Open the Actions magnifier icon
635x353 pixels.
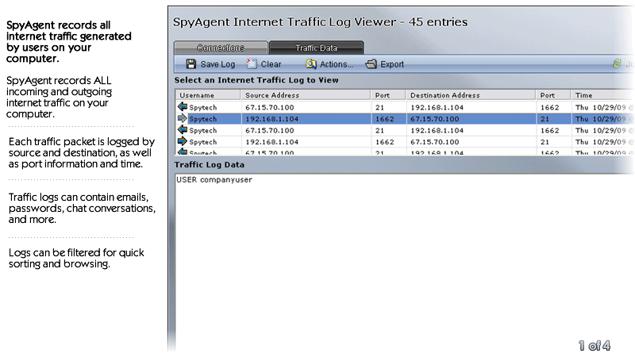pyautogui.click(x=310, y=64)
